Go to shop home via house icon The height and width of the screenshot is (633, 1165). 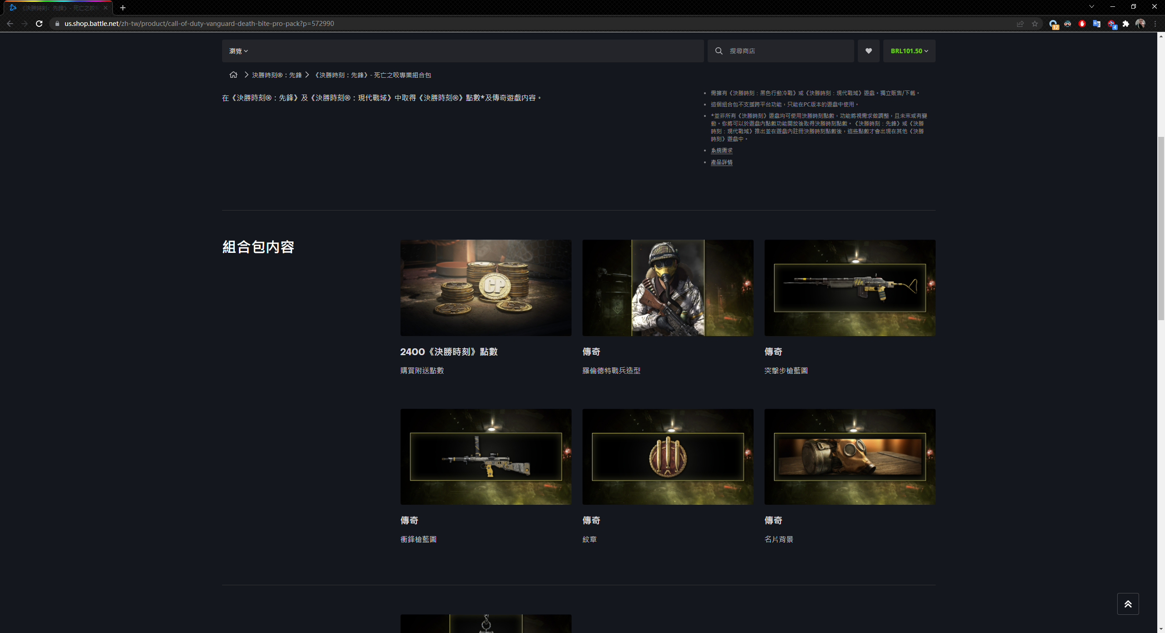[x=233, y=75]
